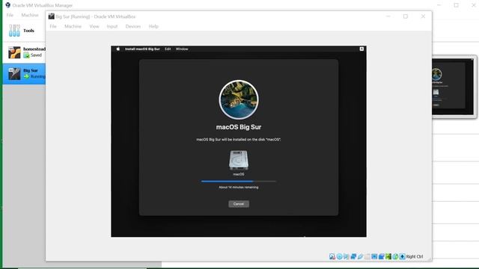Open the Devices menu of VM window
This screenshot has width=479, height=269.
(133, 26)
